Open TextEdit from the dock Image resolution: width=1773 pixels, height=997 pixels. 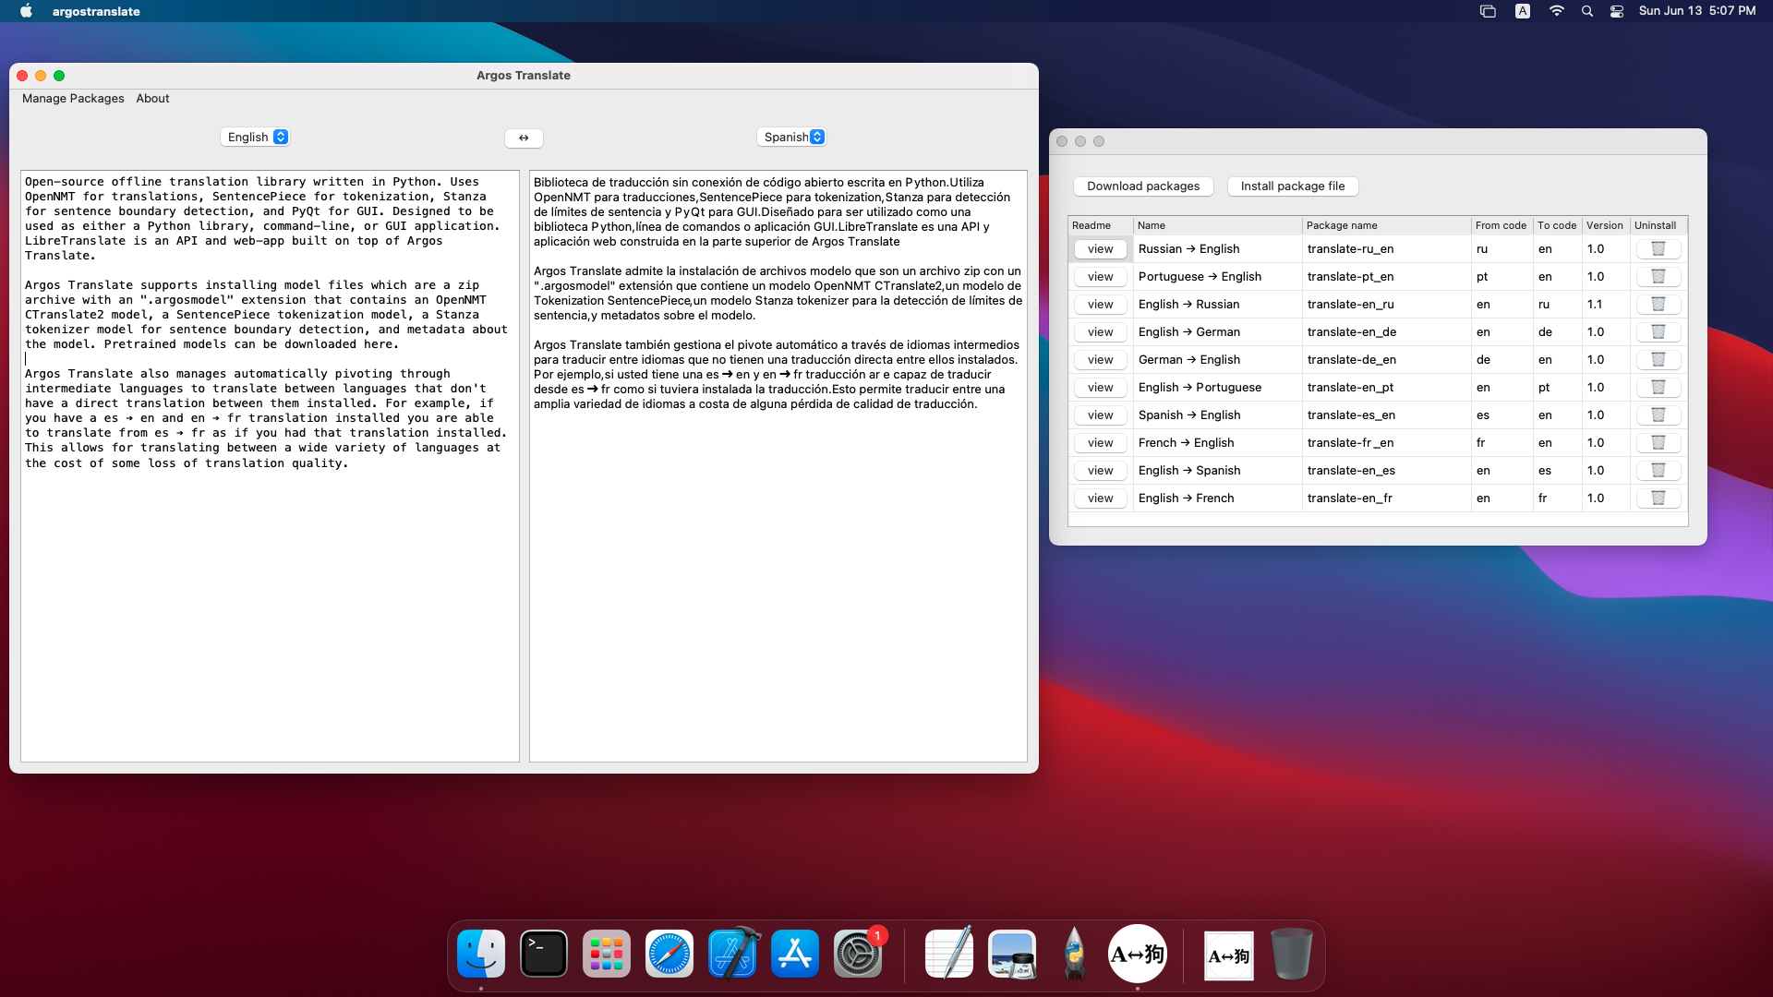pyautogui.click(x=949, y=954)
